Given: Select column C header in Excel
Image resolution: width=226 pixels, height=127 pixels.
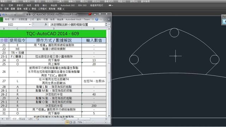Looking at the screenshot, I should 17,29.
